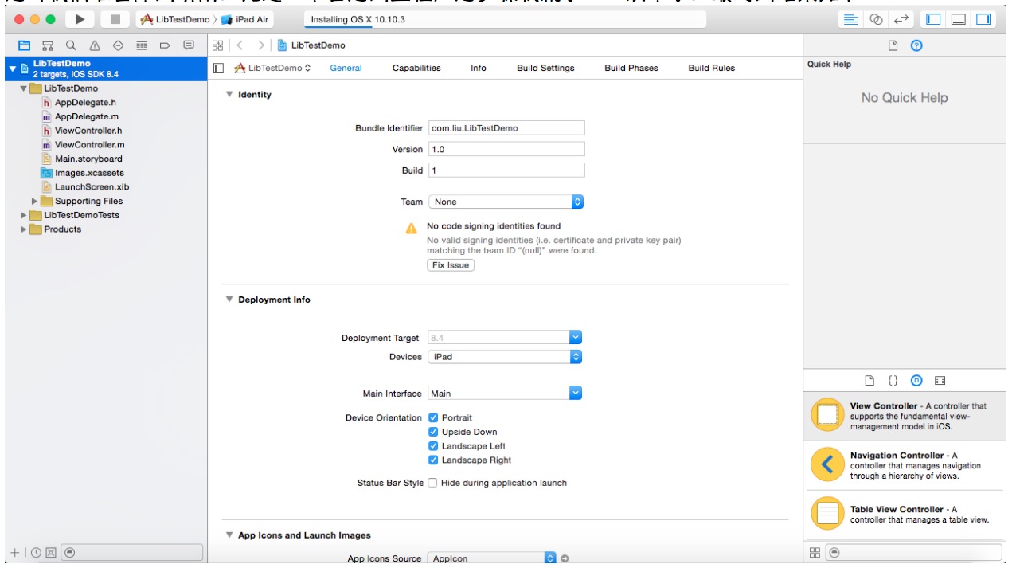Toggle the Debug area visibility button

pos(959,19)
